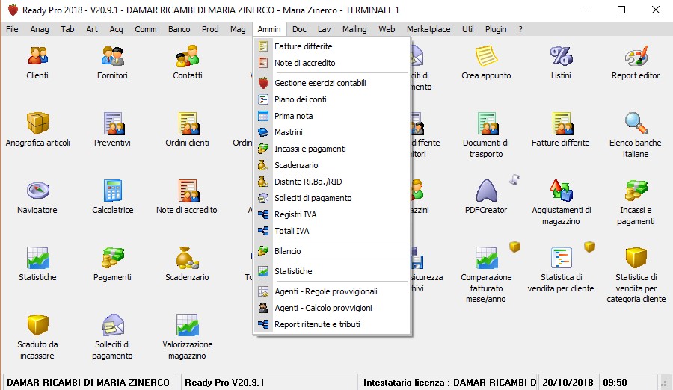Open the Lav menu

(x=324, y=29)
